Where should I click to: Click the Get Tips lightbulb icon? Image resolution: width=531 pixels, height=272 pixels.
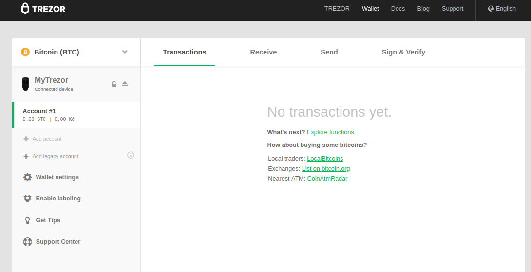pyautogui.click(x=28, y=220)
